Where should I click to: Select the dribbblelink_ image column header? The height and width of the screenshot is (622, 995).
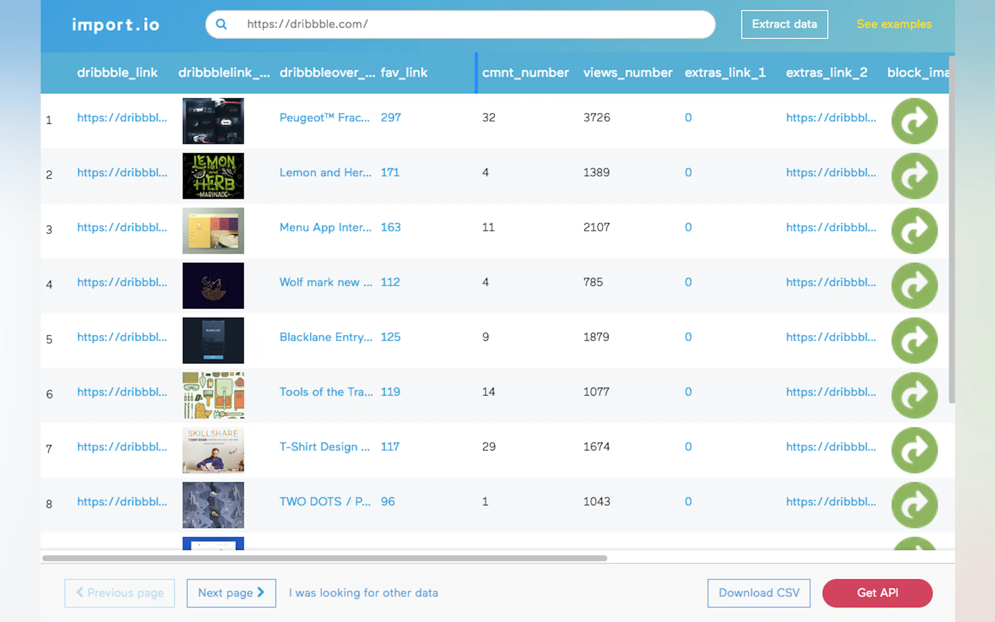click(x=224, y=73)
